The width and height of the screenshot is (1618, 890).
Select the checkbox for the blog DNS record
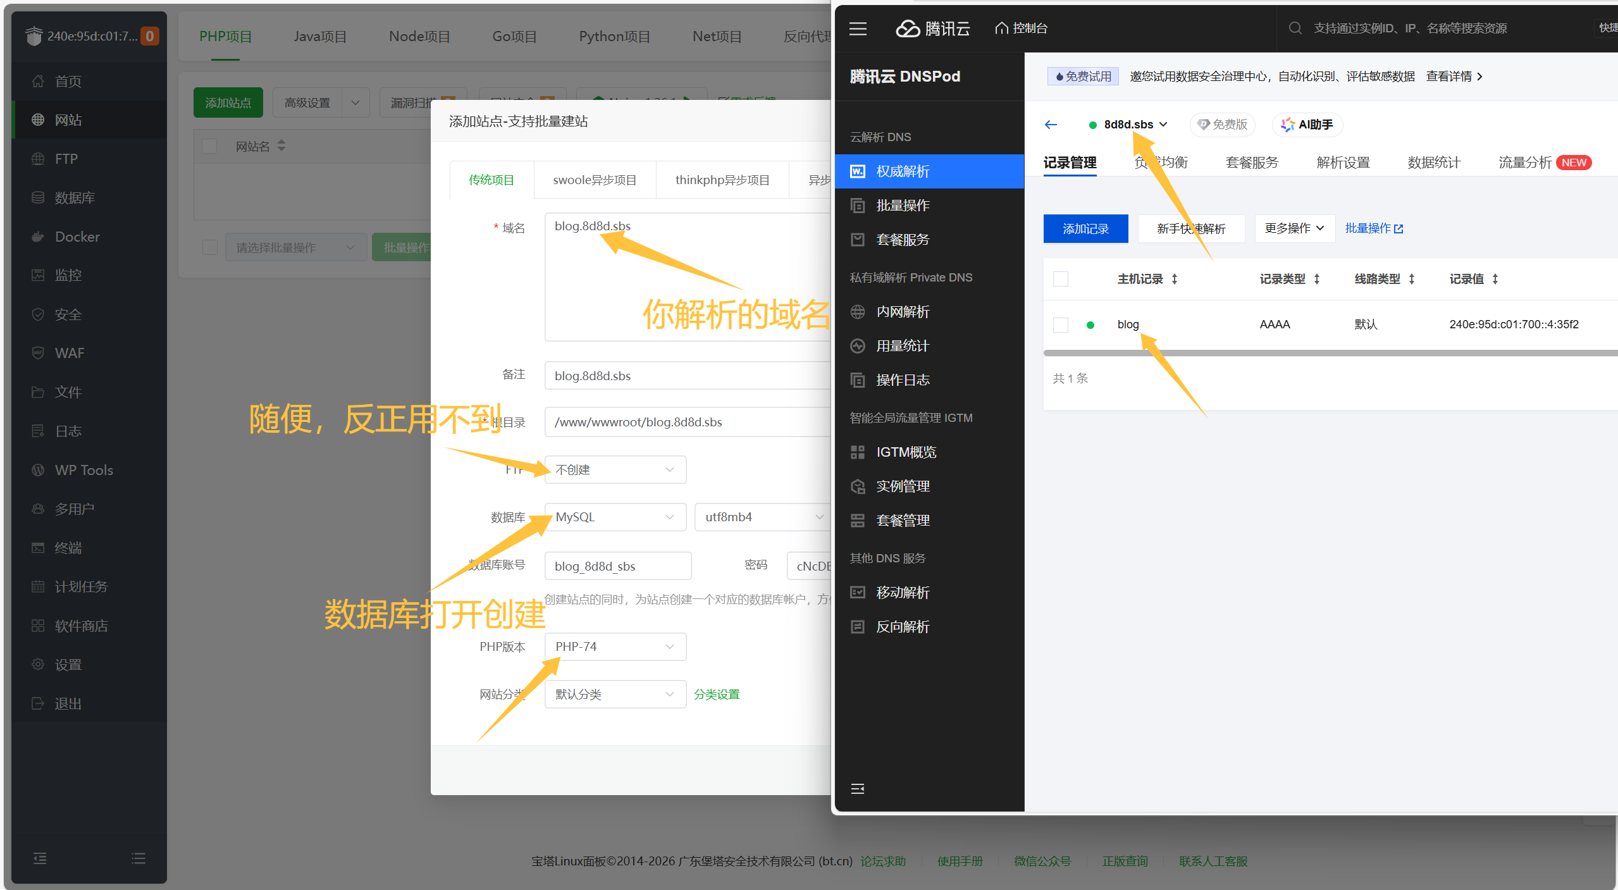[1059, 324]
